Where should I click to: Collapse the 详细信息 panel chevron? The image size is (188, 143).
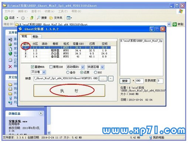41,113
